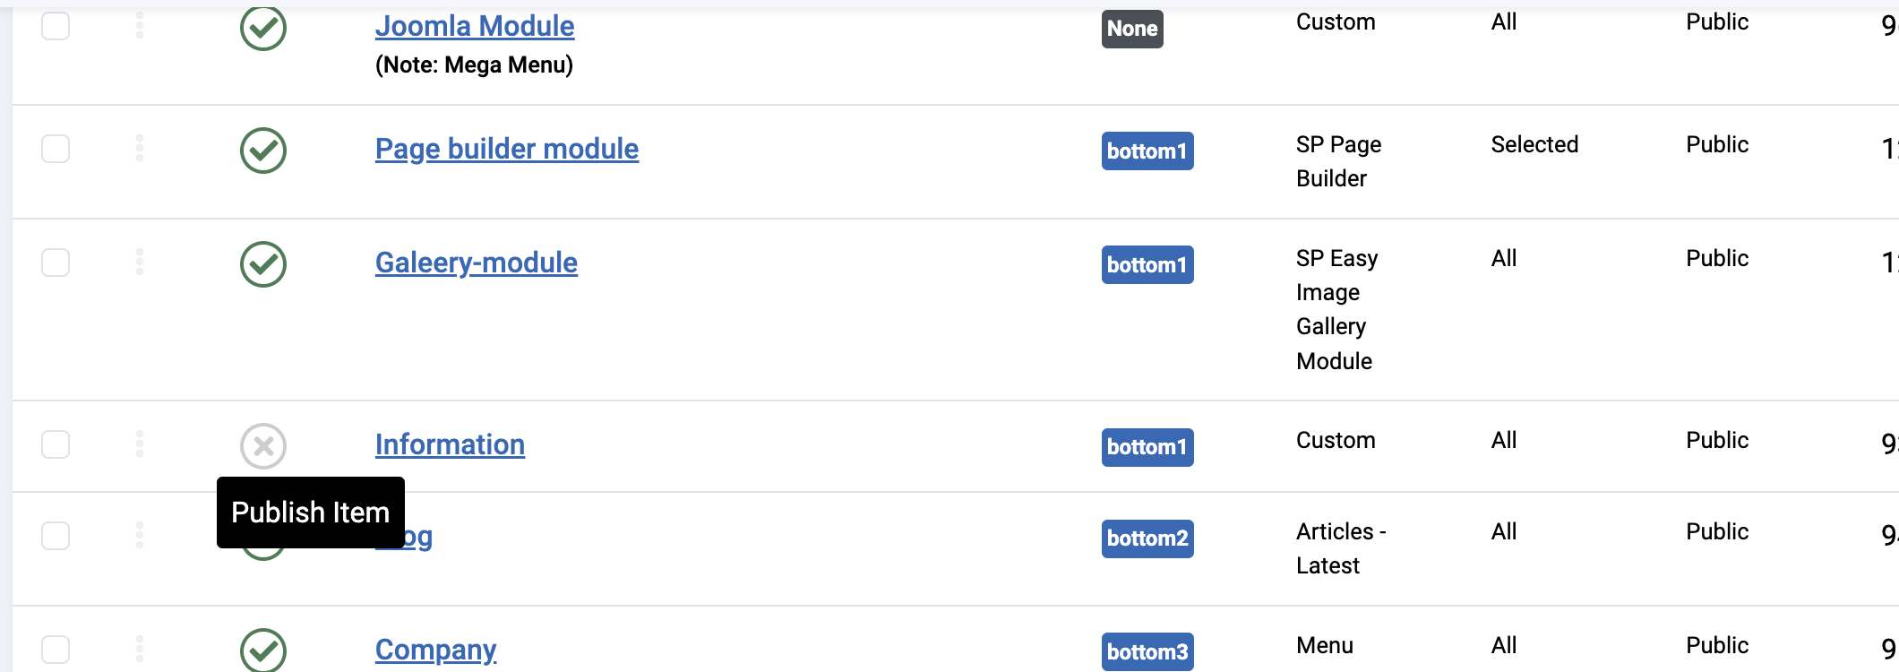
Task: Toggle Company module's publish checkmark
Action: pyautogui.click(x=262, y=650)
